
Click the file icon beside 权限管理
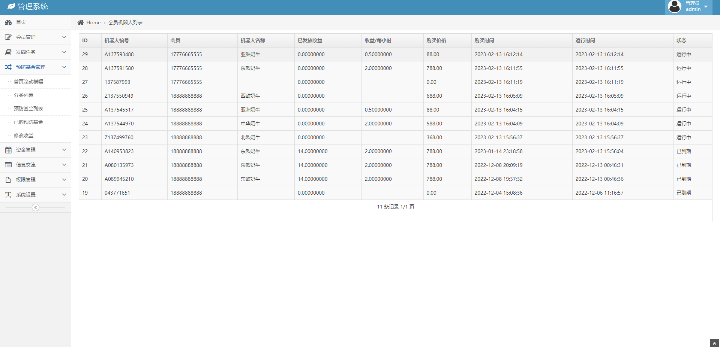pyautogui.click(x=8, y=180)
